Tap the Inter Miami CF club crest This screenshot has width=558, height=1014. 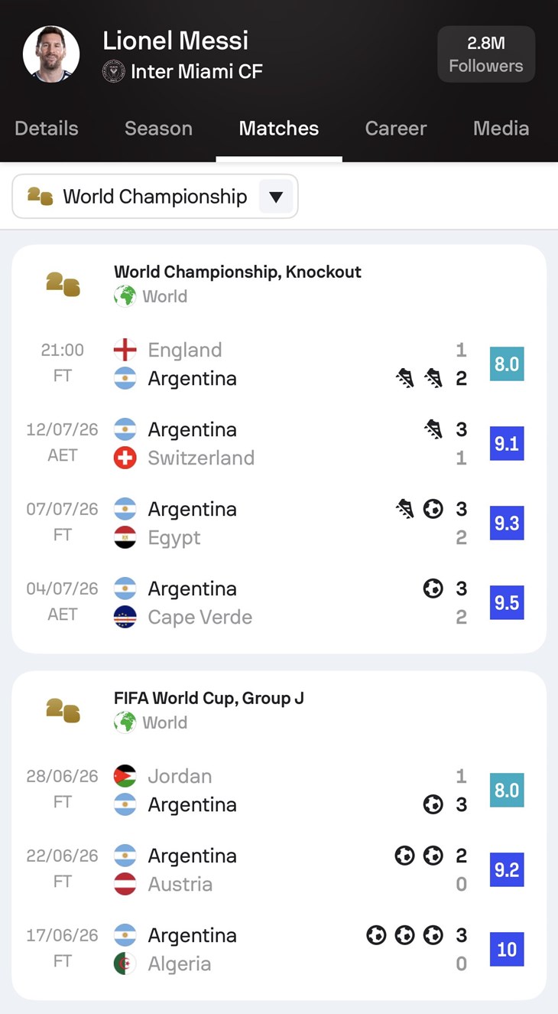pos(113,72)
